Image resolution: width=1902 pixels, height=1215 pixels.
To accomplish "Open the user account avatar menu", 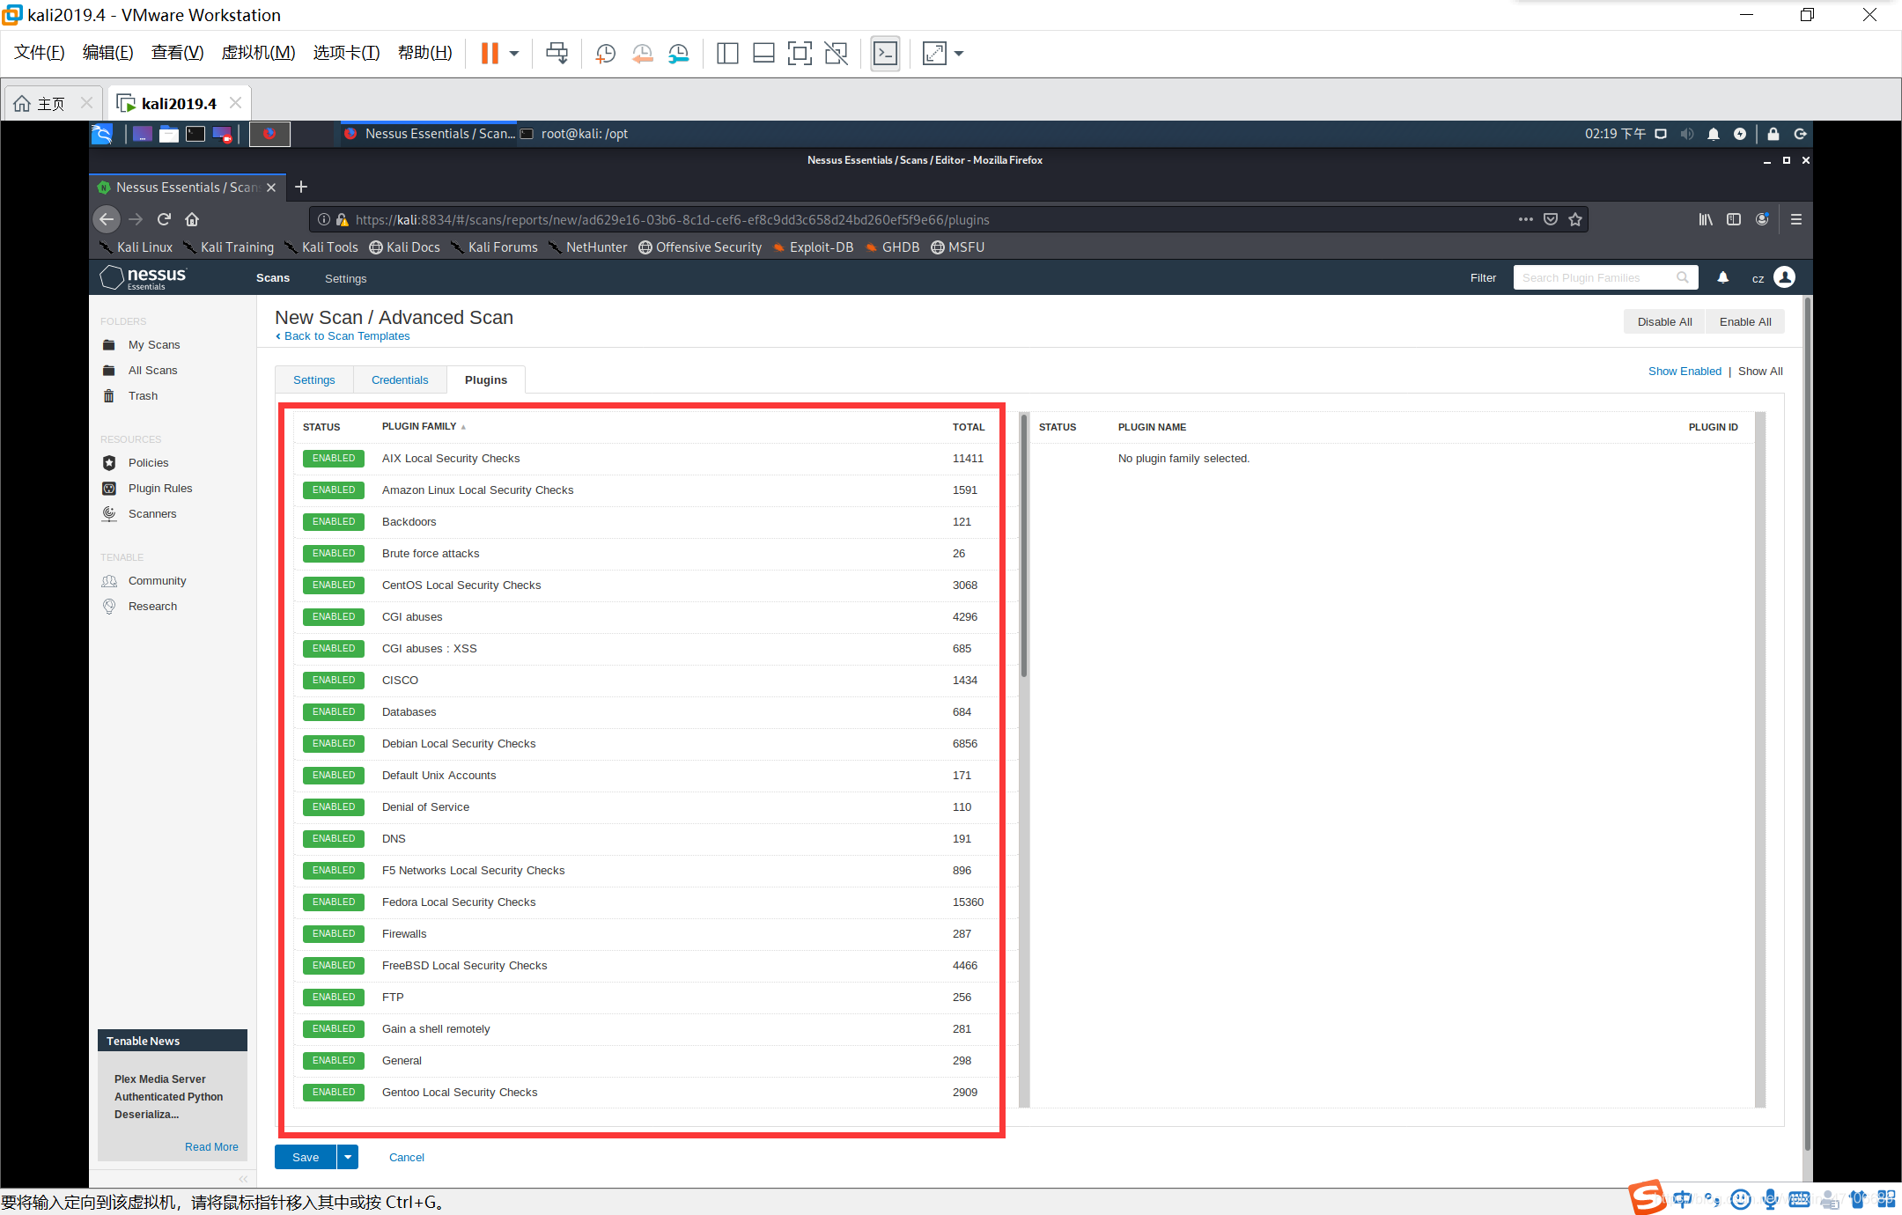I will [x=1784, y=277].
